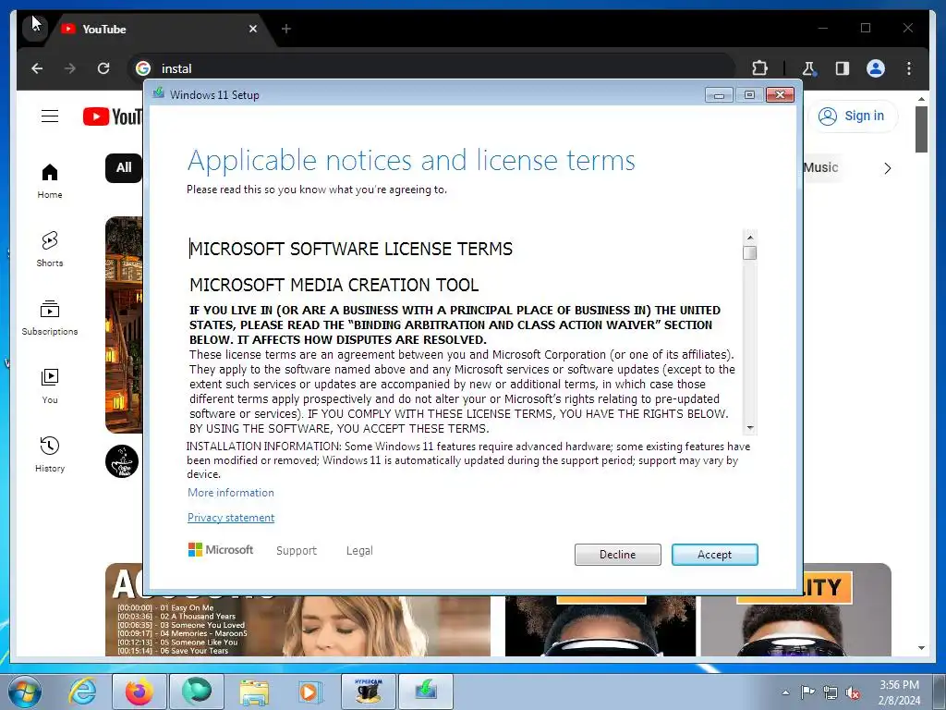The image size is (946, 710).
Task: Open the Action Center flag icon
Action: click(x=807, y=692)
